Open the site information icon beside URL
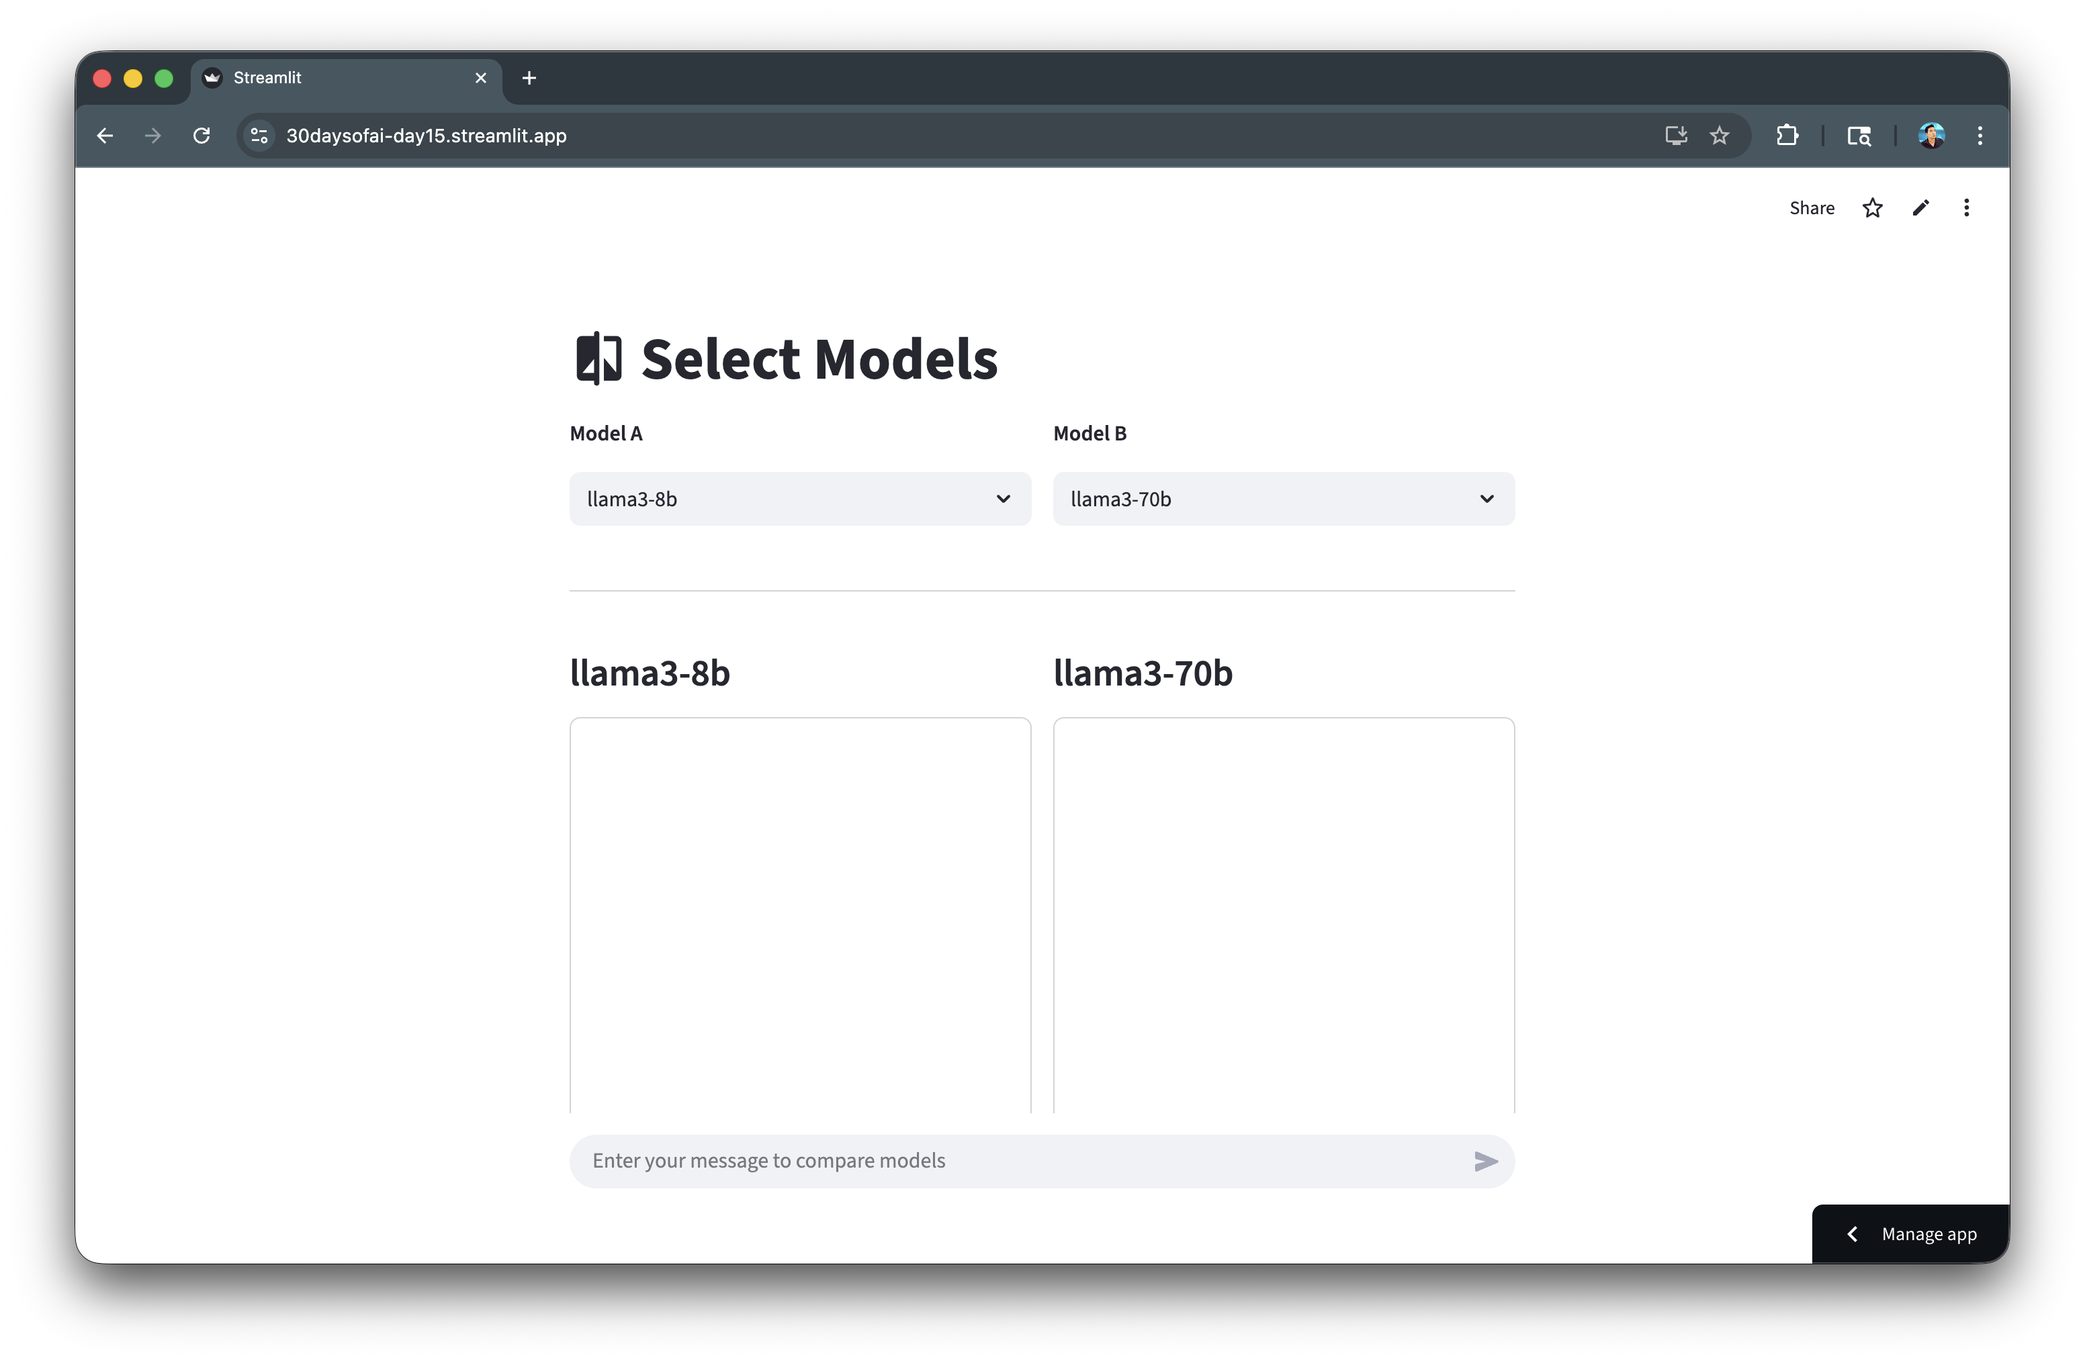Viewport: 2085px width, 1363px height. [259, 136]
